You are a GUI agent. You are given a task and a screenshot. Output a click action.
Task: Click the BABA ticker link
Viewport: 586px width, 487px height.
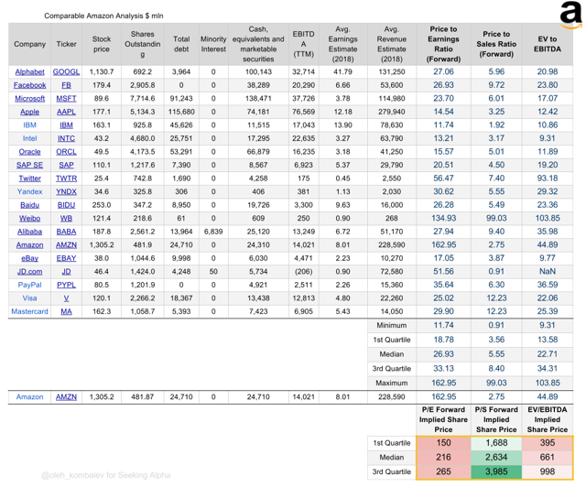tap(66, 232)
